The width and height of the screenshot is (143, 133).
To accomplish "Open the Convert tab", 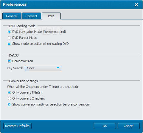I will (x=32, y=16).
